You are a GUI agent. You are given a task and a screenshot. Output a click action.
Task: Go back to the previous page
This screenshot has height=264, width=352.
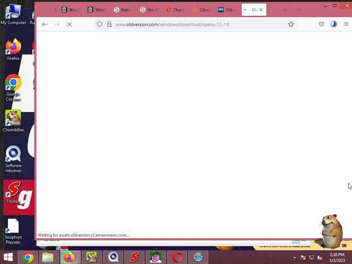45,24
